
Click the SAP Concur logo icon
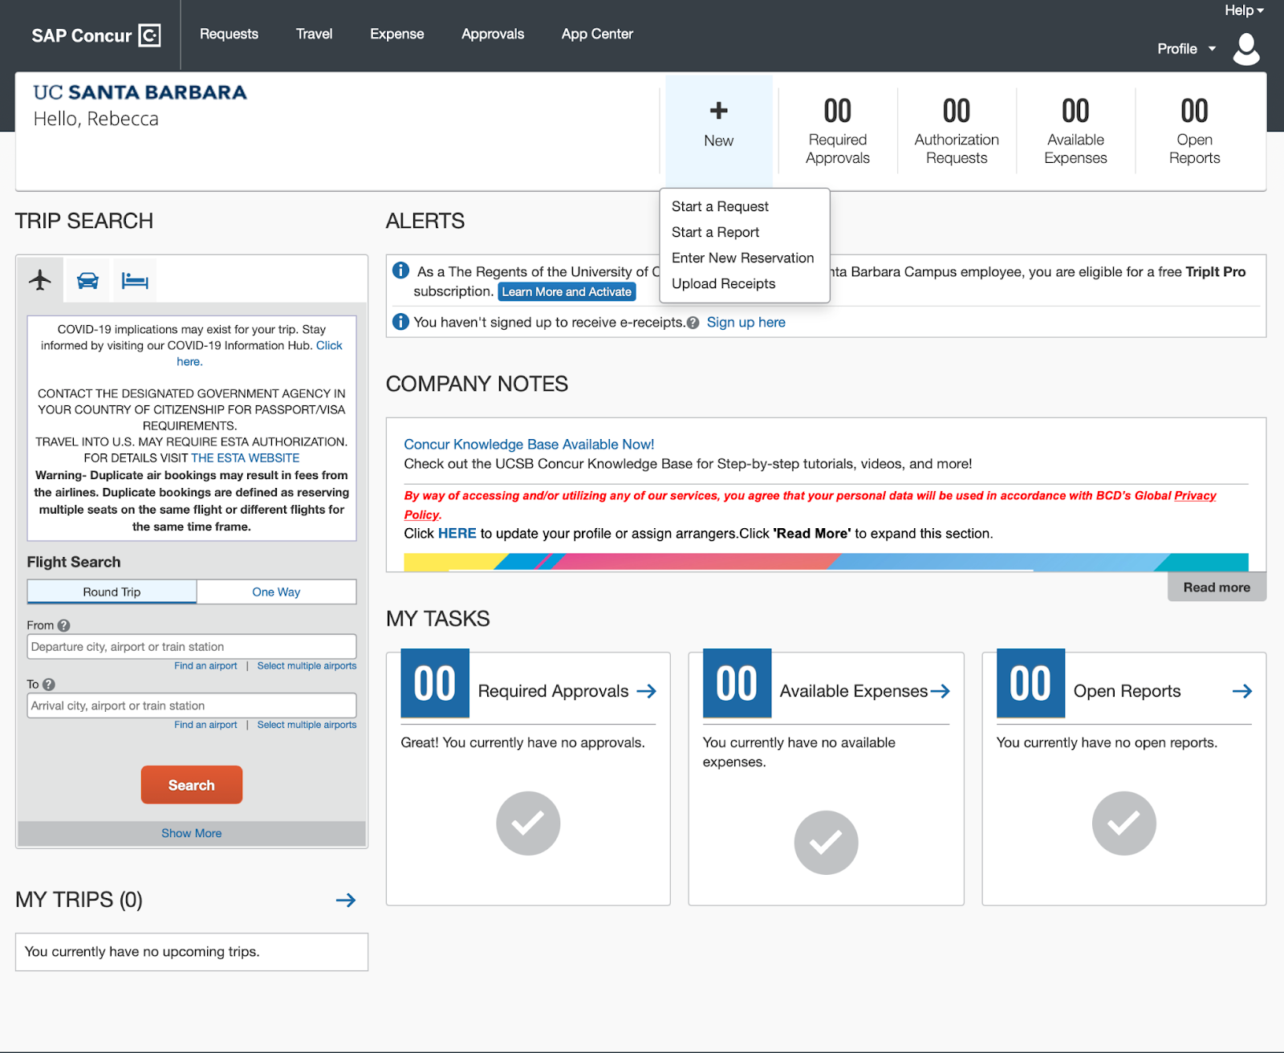pyautogui.click(x=150, y=35)
